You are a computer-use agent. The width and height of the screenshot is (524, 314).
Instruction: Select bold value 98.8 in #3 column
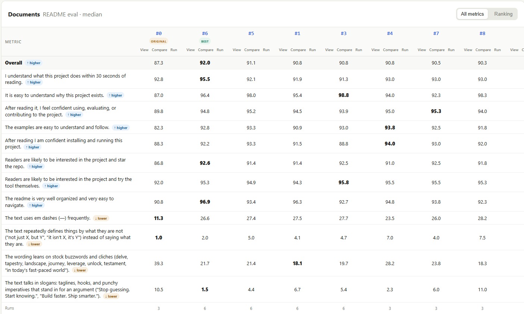click(343, 95)
